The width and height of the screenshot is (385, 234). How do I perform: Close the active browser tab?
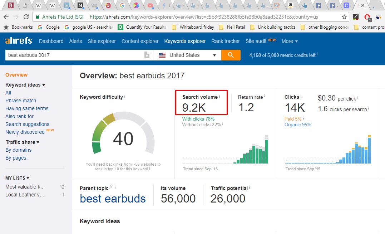[x=362, y=5]
